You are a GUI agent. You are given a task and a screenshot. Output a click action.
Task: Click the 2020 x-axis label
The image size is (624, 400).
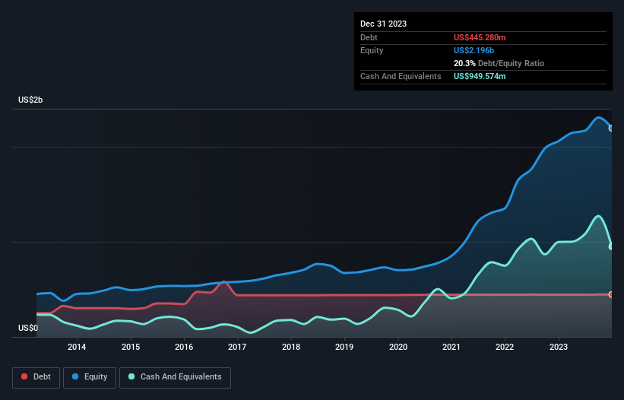pyautogui.click(x=398, y=347)
